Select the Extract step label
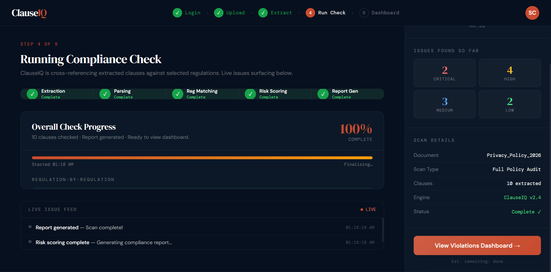The width and height of the screenshot is (551, 272). (281, 13)
